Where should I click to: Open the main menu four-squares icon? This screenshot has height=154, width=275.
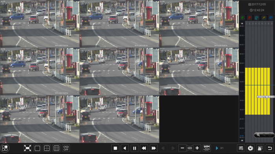(x=5, y=148)
